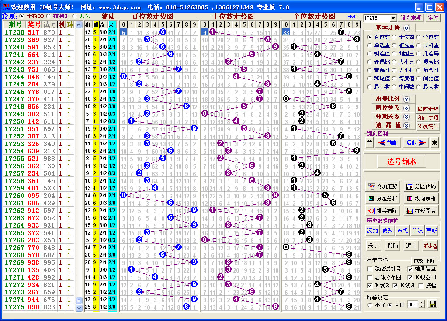Open the 纵向表格 vertical table view
This screenshot has height=321, width=447.
point(421,199)
